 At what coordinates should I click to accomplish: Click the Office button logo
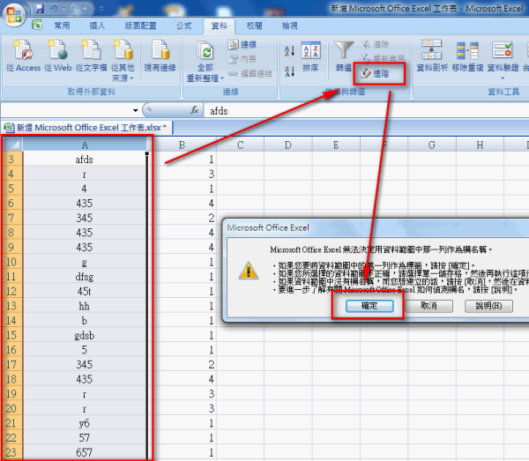(16, 14)
